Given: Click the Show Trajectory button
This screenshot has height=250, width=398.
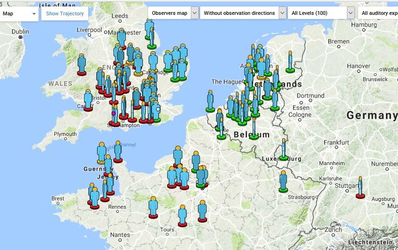Looking at the screenshot, I should tap(65, 14).
